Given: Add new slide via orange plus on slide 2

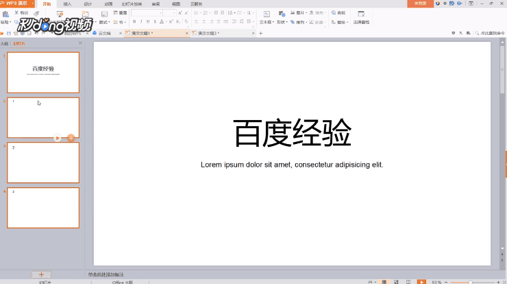Looking at the screenshot, I should [x=71, y=138].
